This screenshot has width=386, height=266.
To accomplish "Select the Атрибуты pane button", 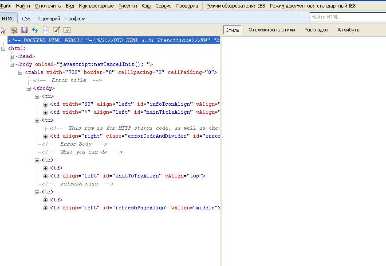I will 349,30.
